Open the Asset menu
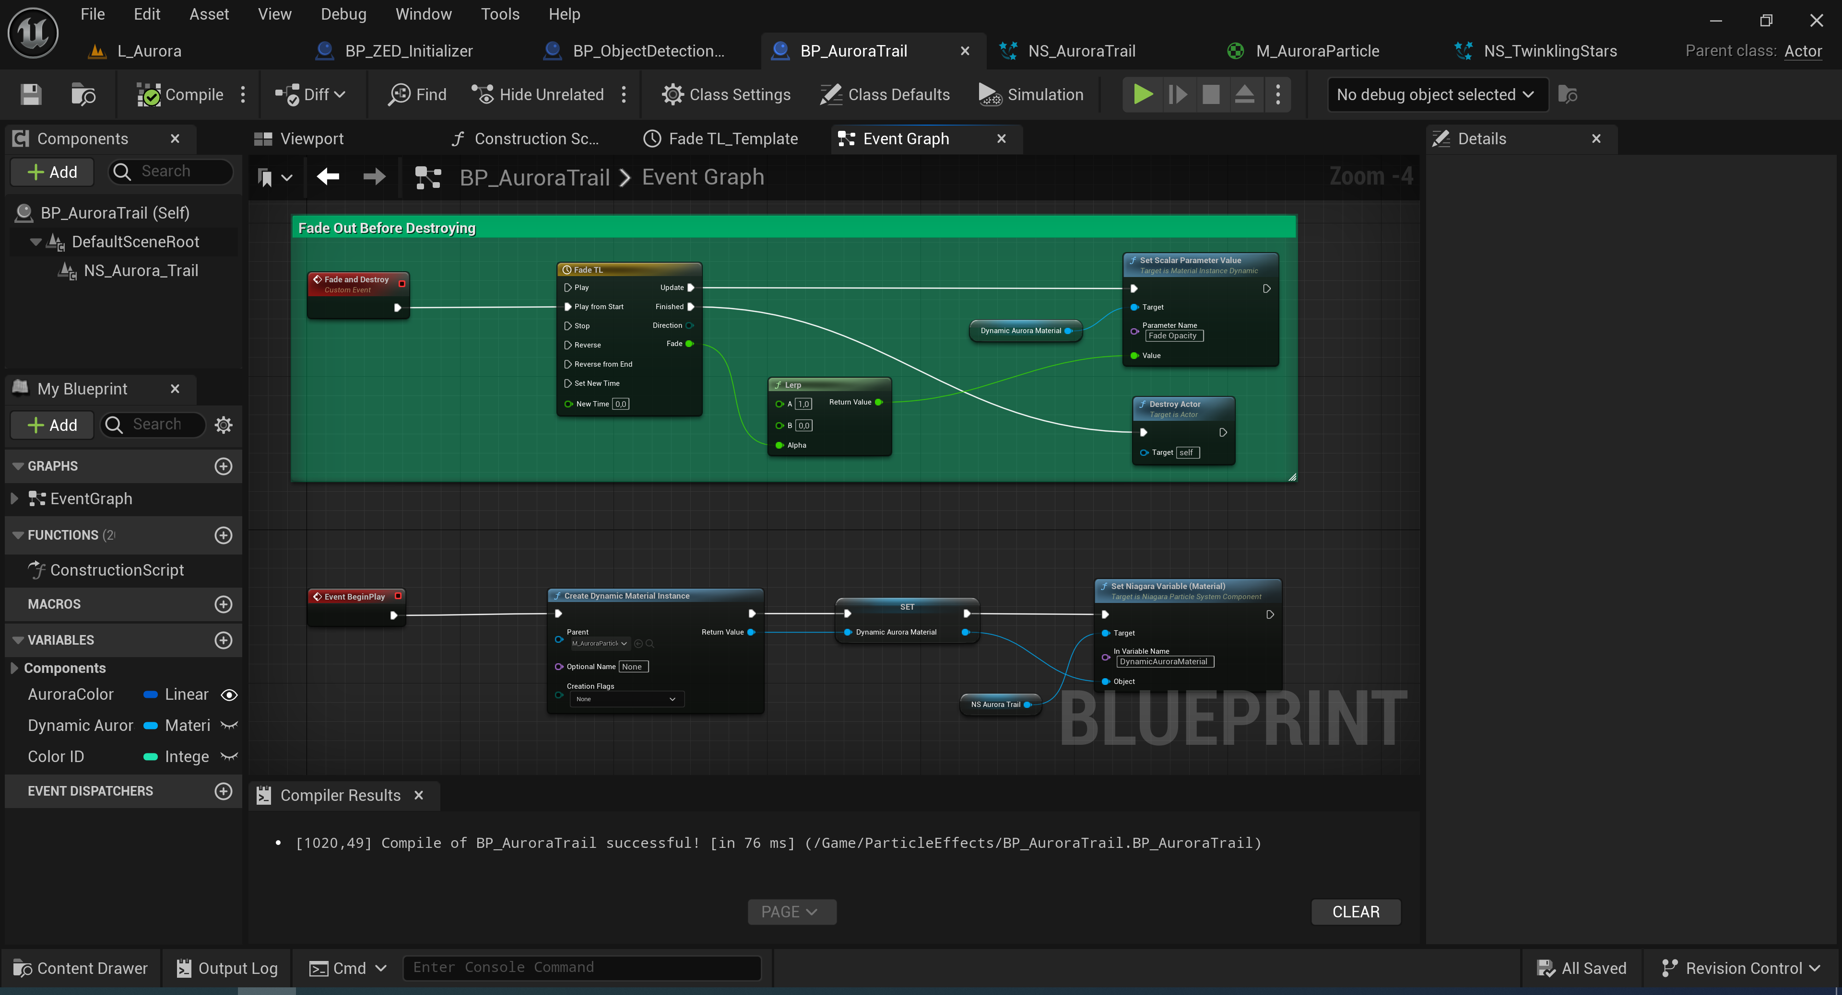This screenshot has width=1842, height=995. [x=209, y=14]
